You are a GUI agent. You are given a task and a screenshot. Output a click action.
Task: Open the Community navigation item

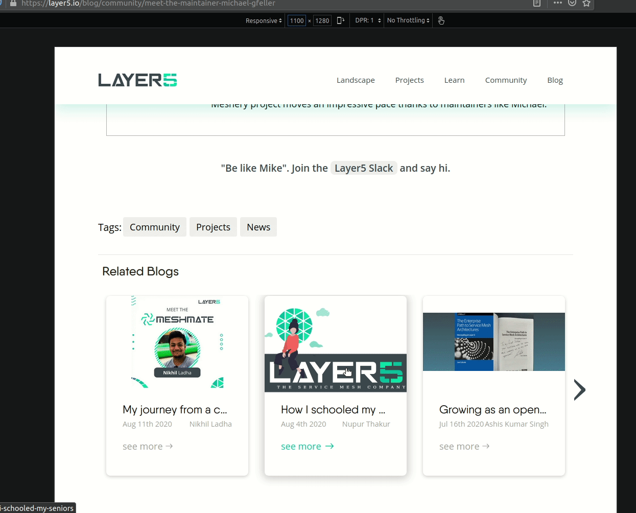[506, 80]
